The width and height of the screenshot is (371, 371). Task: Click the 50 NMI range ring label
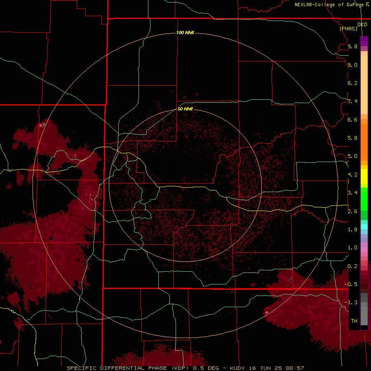click(x=185, y=109)
